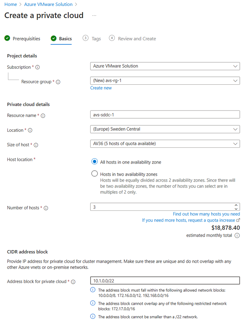This screenshot has width=248, height=328.
Task: Select Hosts in two availability zones option
Action: tap(94, 174)
